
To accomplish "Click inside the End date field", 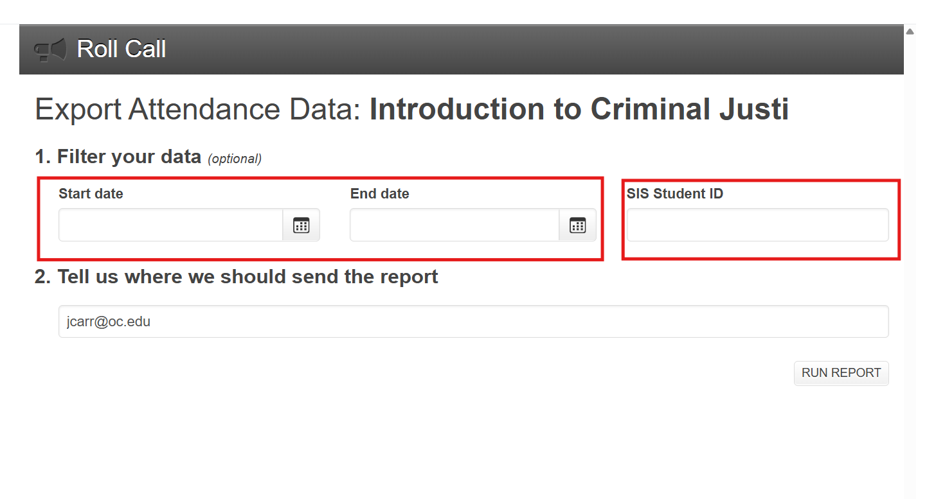I will 455,225.
